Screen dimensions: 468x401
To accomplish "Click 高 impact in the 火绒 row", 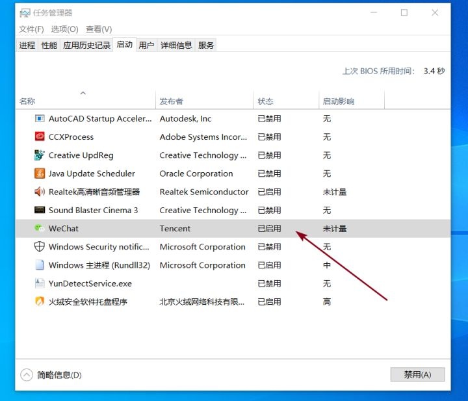I will point(327,302).
